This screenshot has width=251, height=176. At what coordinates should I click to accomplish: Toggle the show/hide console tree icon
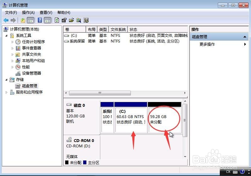point(31,20)
